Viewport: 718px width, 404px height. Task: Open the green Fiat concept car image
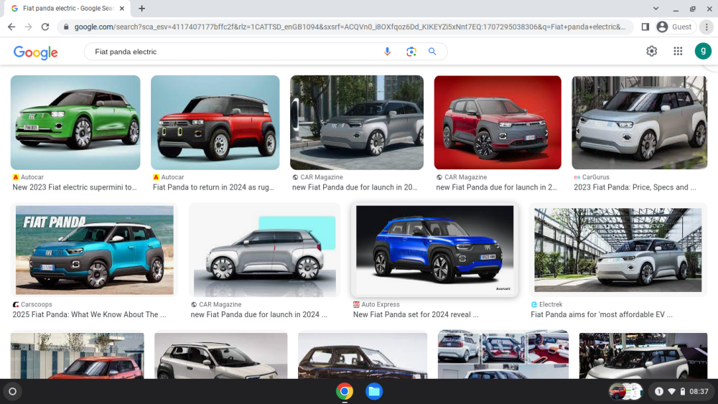click(x=75, y=123)
